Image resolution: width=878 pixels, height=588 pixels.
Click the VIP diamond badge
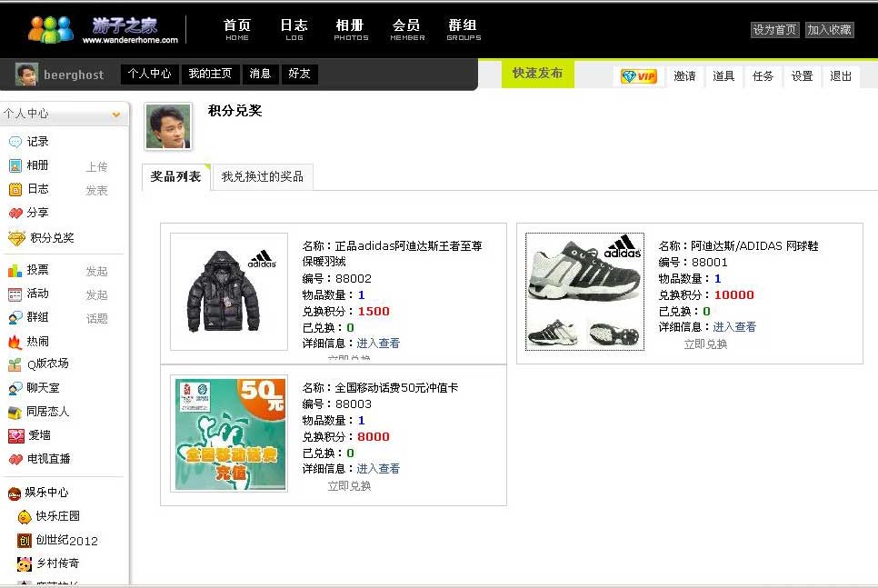[x=639, y=76]
